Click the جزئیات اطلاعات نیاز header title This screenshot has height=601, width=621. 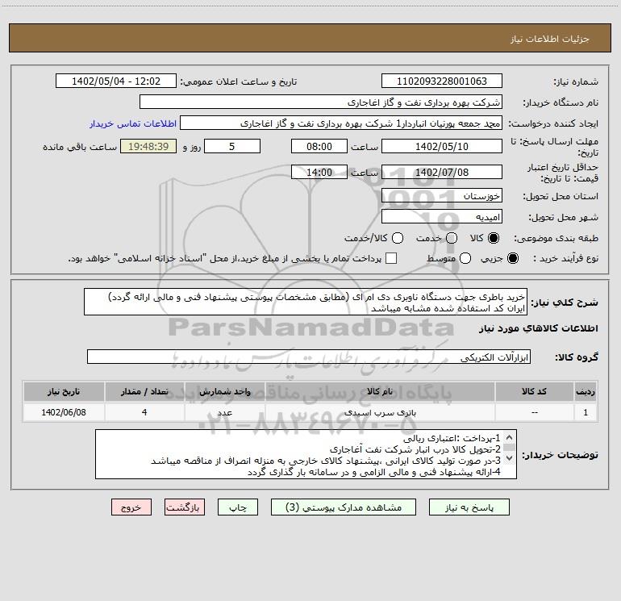click(550, 39)
